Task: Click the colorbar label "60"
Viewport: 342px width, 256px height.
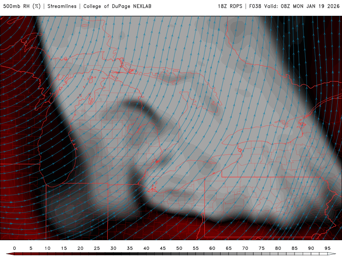Action: (212, 248)
